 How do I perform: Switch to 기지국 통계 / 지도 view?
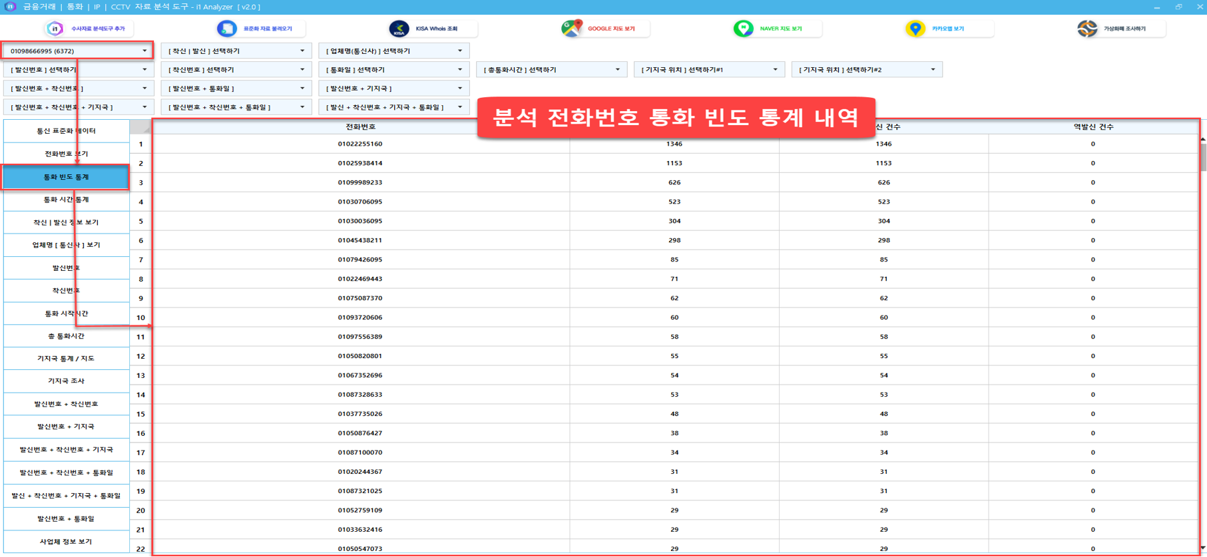[x=66, y=359]
